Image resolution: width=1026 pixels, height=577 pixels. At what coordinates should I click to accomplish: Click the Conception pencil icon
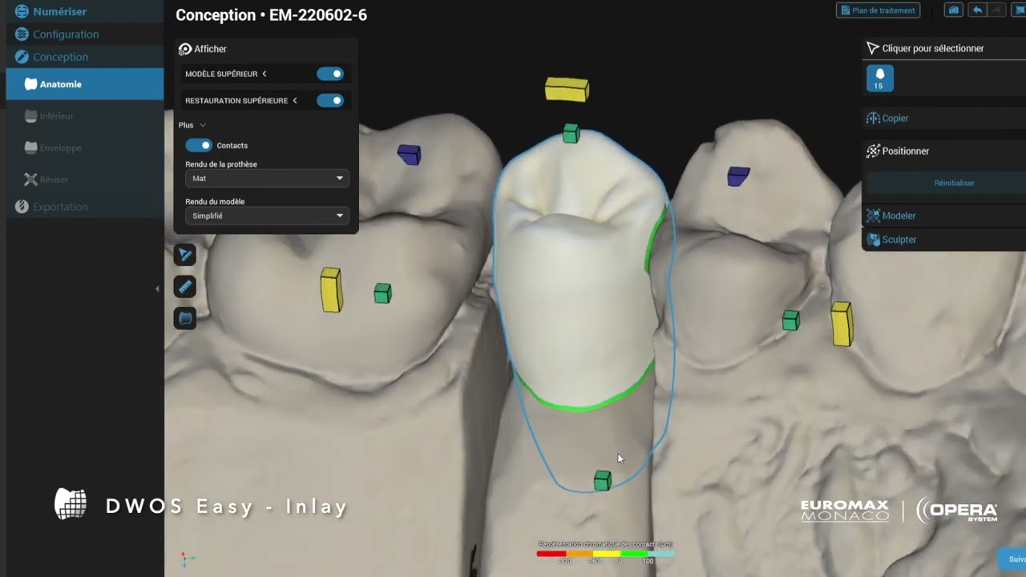(22, 57)
